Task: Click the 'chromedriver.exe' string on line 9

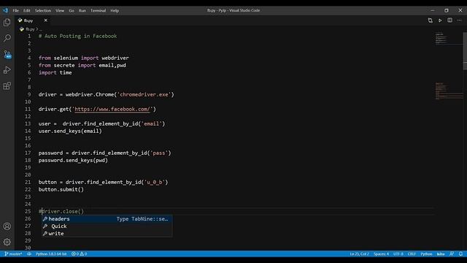Action: click(x=144, y=94)
